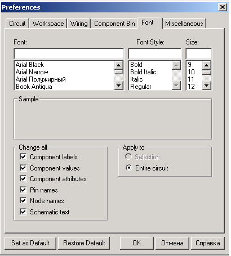Pick Bold Italic in Font Style list
231x256 pixels.
(143, 72)
